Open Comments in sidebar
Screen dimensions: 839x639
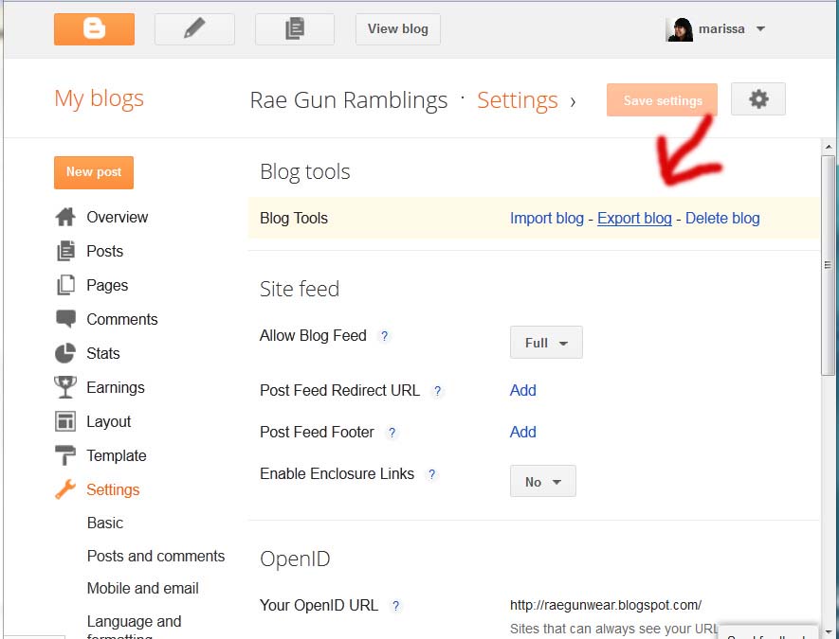click(x=122, y=319)
